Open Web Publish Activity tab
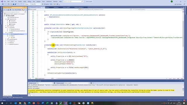This screenshot has width=187, height=105. 18,98
